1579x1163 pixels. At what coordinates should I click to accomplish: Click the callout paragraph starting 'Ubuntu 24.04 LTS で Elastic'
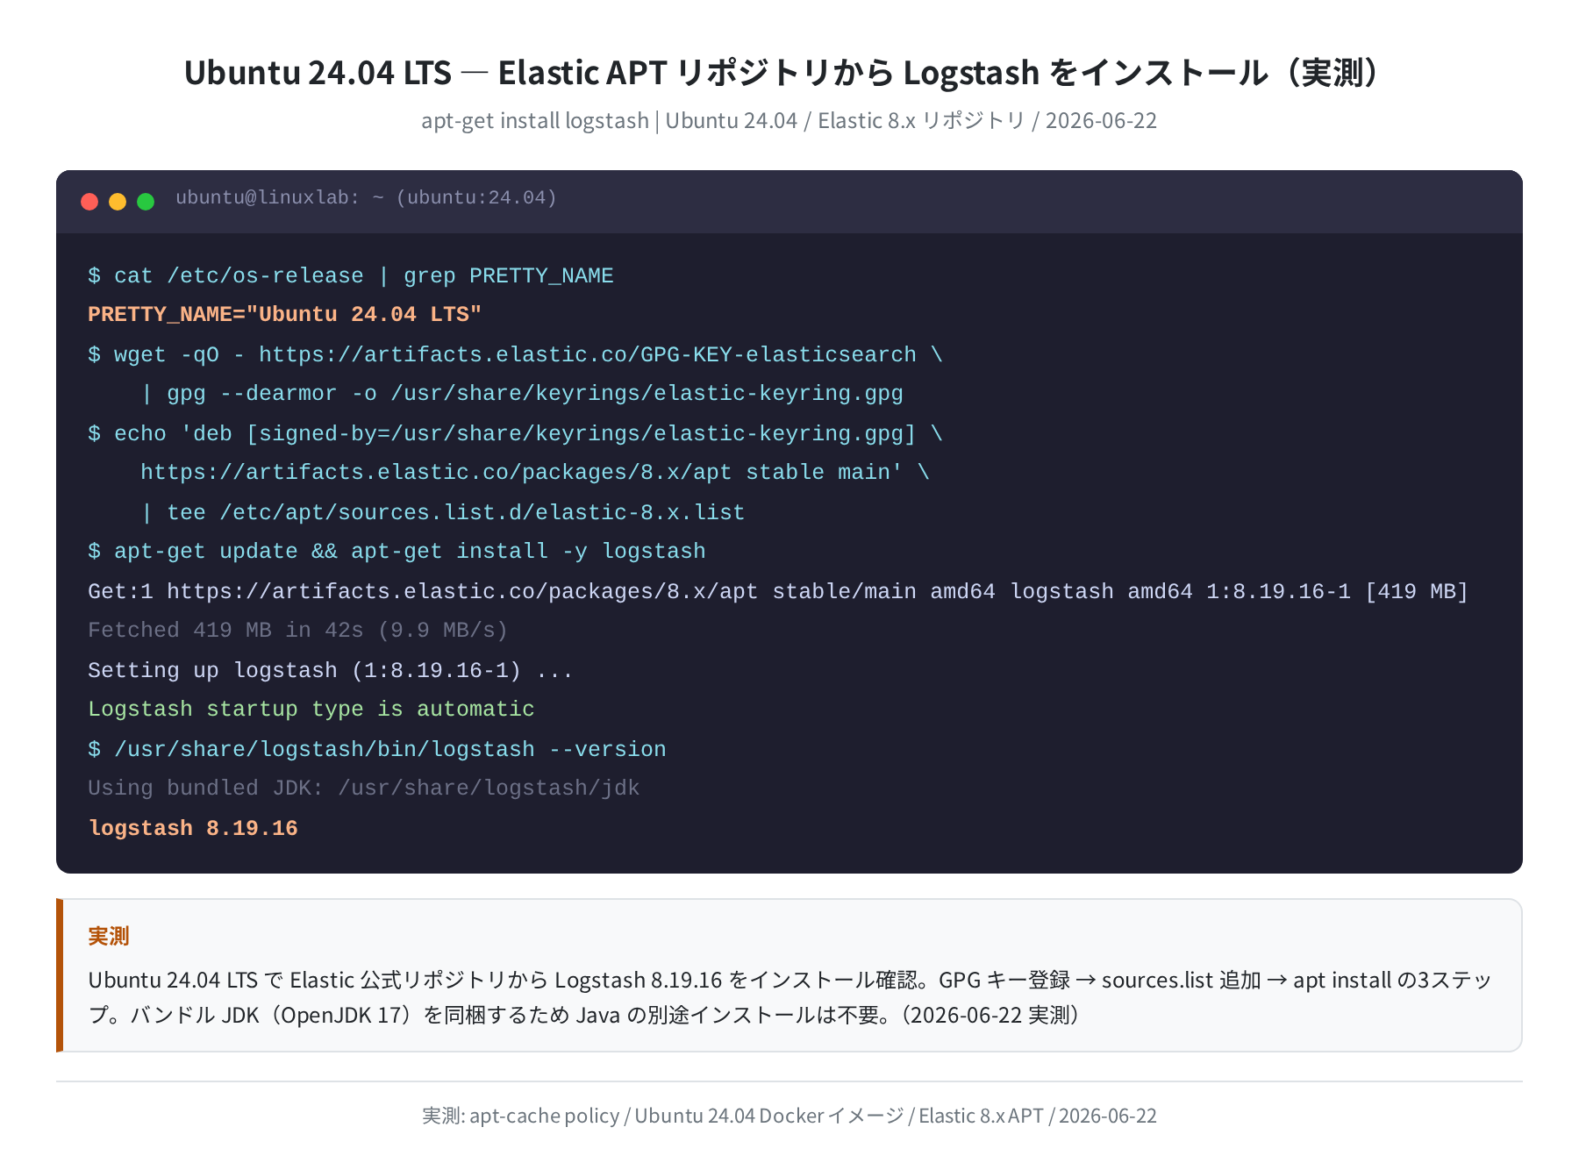click(789, 997)
